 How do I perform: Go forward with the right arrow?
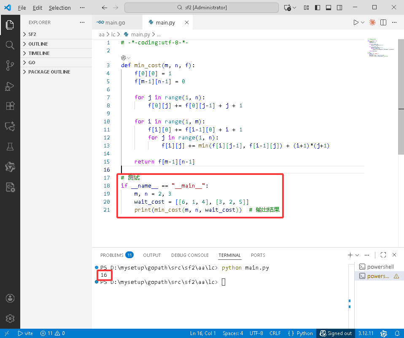[116, 8]
